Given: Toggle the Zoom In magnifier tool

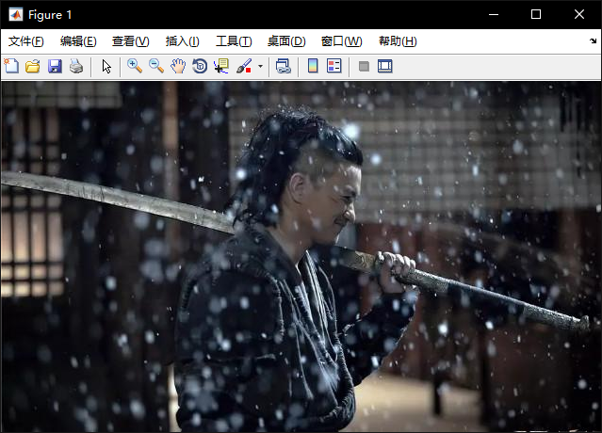Looking at the screenshot, I should coord(135,66).
